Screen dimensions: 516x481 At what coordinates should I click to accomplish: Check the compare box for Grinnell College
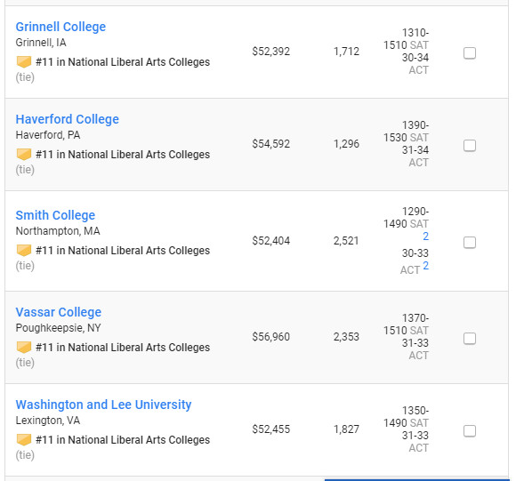click(x=469, y=53)
